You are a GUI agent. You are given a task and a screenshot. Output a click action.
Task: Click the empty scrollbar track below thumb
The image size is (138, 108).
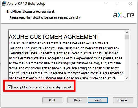127,58
